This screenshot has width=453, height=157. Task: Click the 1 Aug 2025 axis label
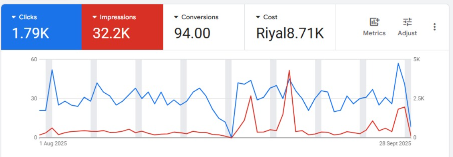(53, 143)
